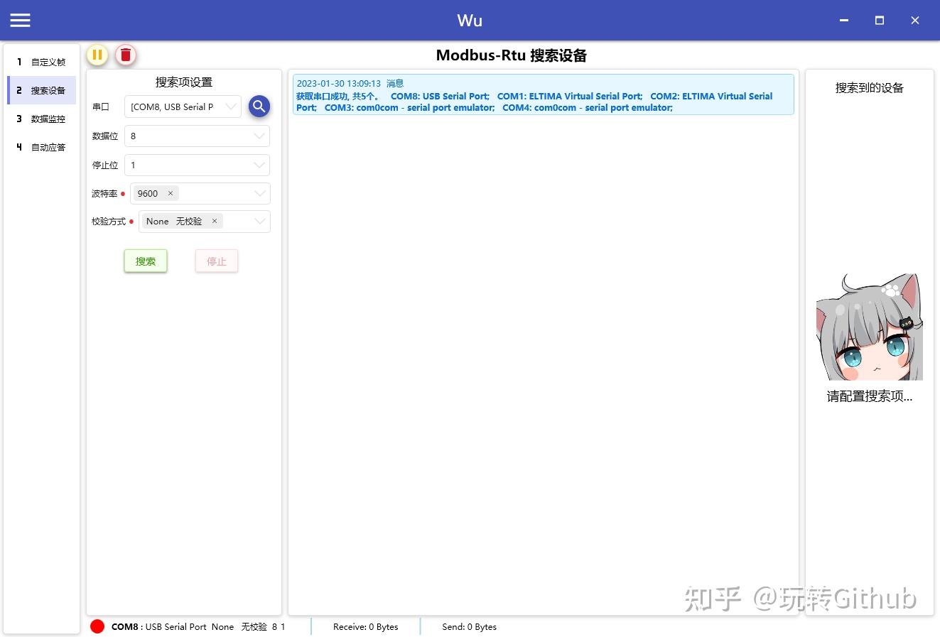Select the 自动应答 auto-reply page
This screenshot has height=637, width=940.
pos(40,147)
